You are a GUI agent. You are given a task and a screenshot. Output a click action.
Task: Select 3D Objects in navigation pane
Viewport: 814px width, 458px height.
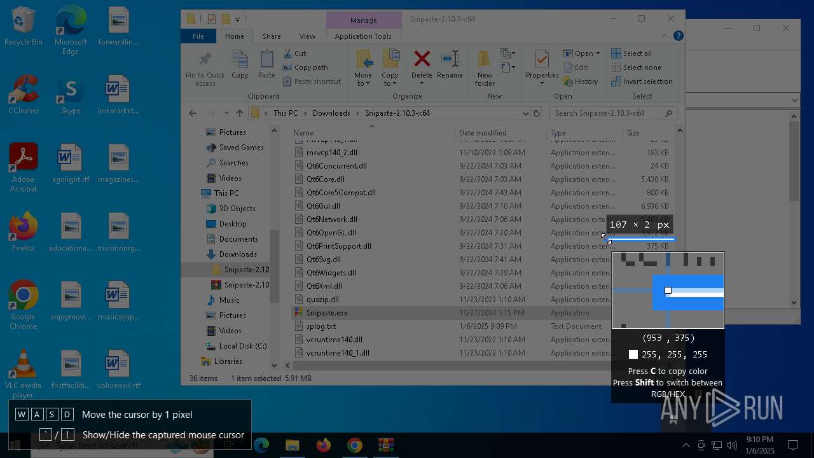pyautogui.click(x=237, y=209)
